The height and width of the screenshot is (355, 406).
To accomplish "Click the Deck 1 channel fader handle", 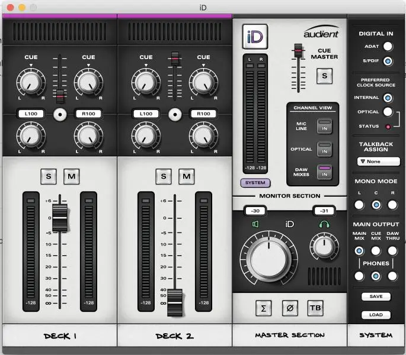I will tap(60, 217).
